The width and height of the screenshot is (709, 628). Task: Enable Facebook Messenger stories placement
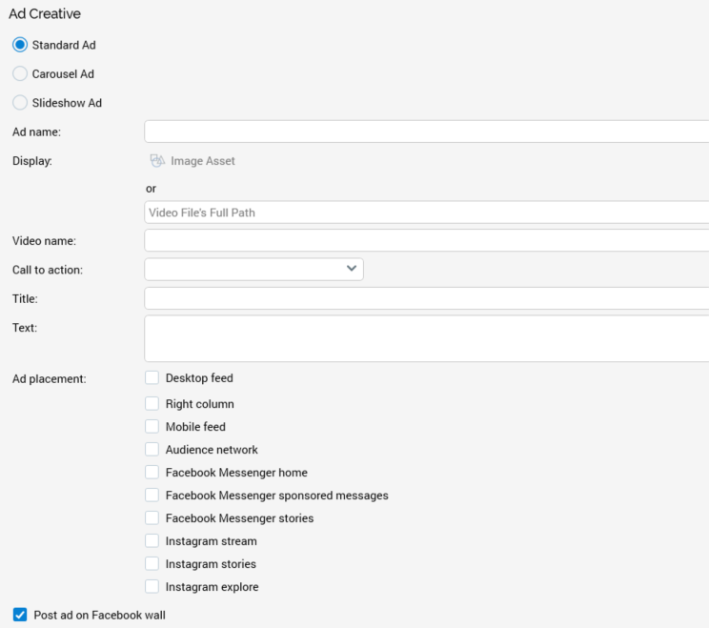[152, 518]
